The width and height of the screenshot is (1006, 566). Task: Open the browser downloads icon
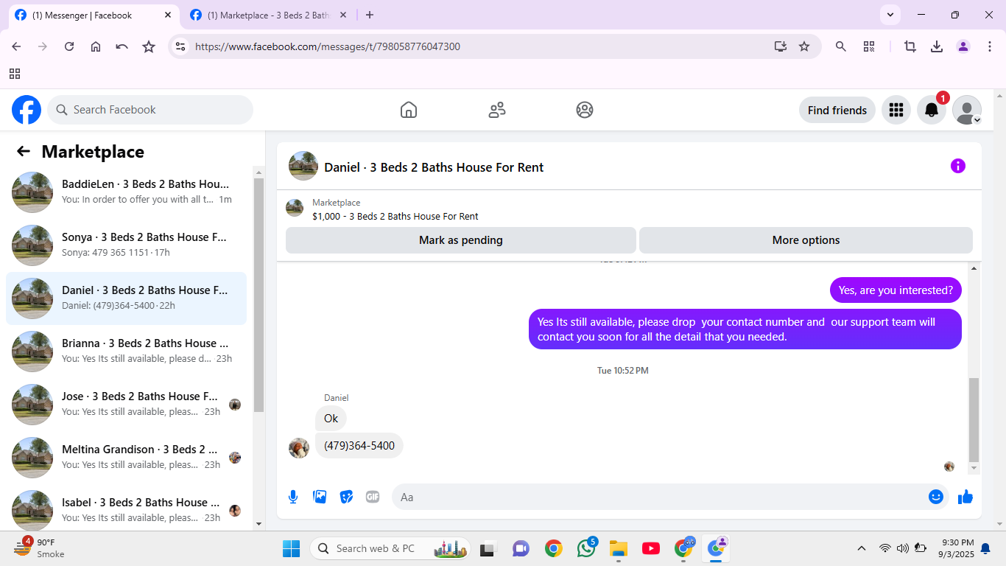937,46
